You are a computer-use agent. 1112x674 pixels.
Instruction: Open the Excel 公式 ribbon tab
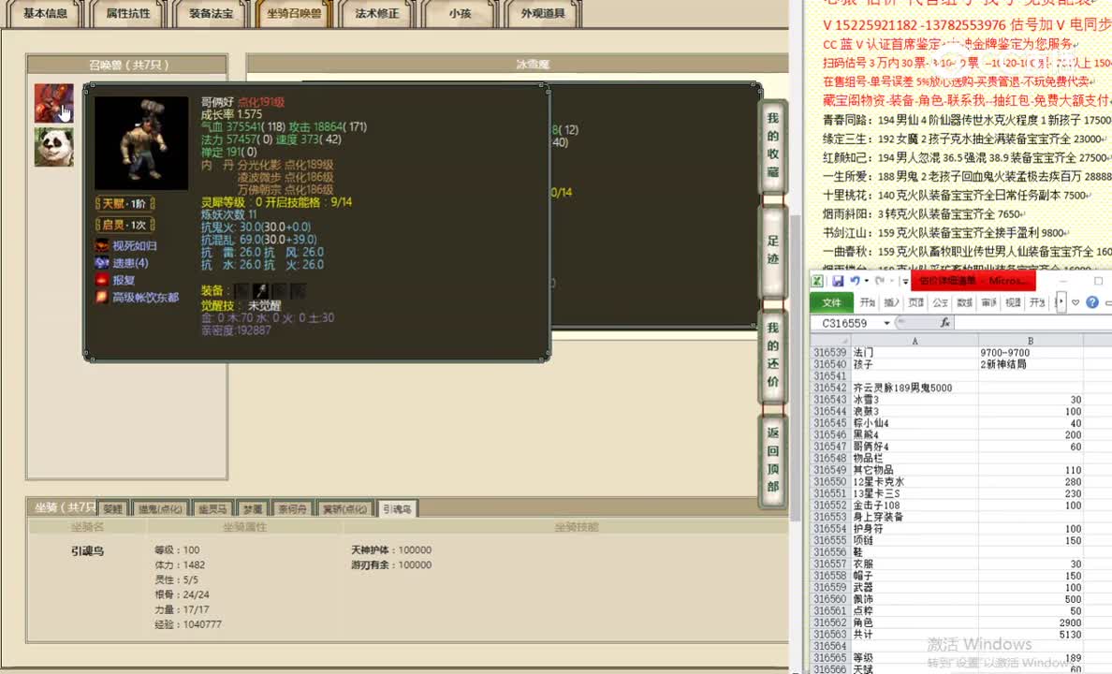[x=941, y=302]
